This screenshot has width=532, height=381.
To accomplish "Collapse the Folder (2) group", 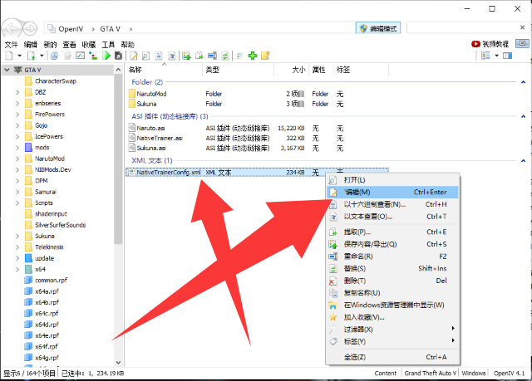I will (523, 82).
